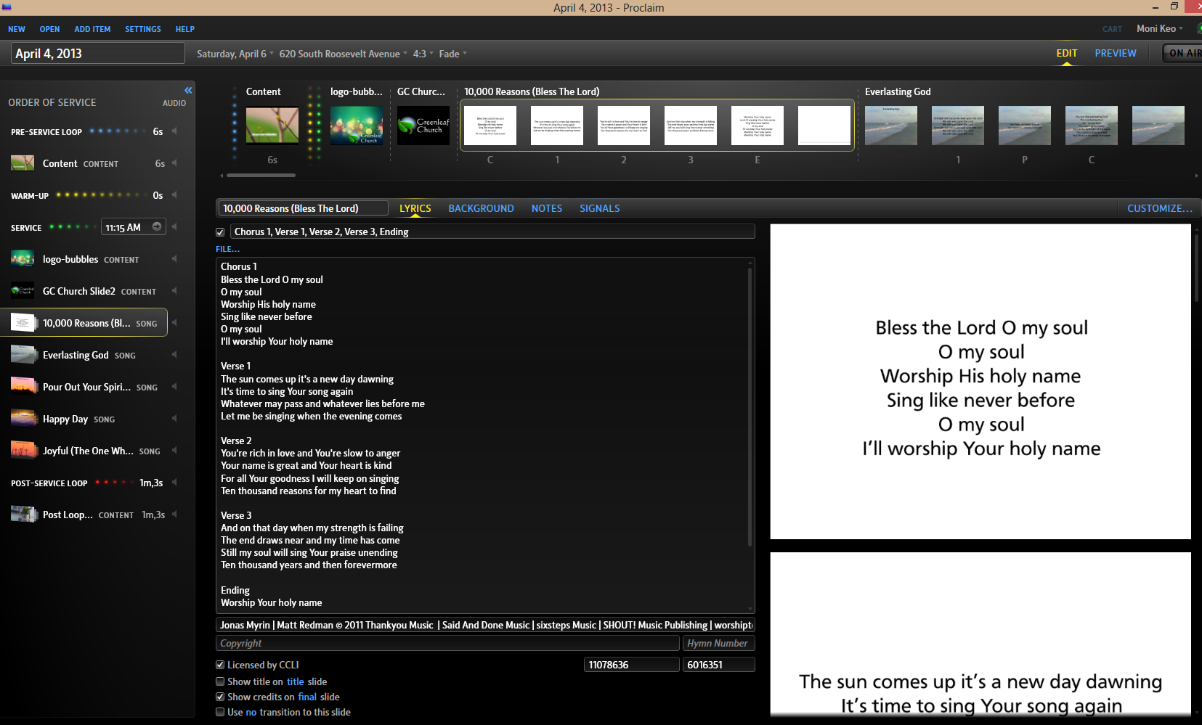Toggle the custom verse order checkbox

(220, 232)
